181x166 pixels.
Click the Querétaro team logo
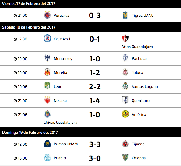point(125,100)
